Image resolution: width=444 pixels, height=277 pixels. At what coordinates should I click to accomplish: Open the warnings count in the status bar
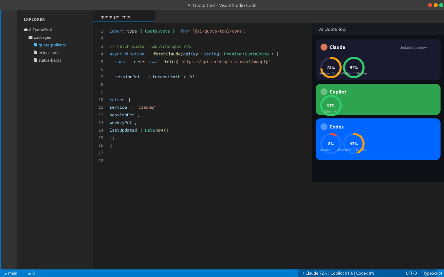(31, 273)
